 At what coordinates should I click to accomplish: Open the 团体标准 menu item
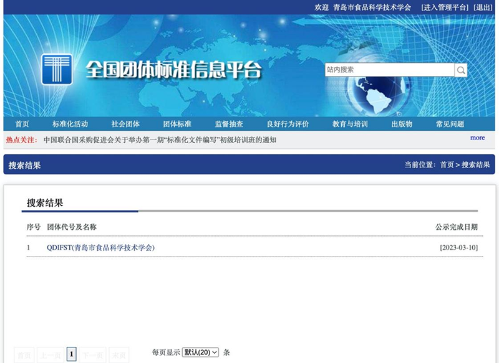[x=177, y=124]
